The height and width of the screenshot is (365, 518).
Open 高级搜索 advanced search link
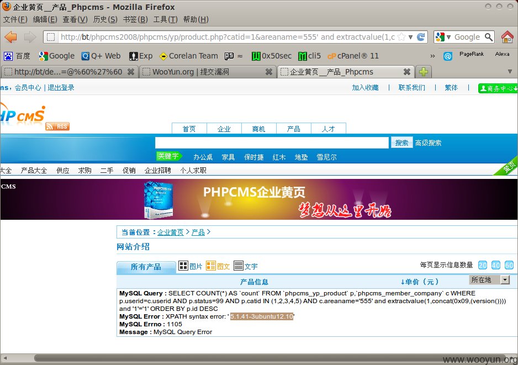(x=428, y=142)
